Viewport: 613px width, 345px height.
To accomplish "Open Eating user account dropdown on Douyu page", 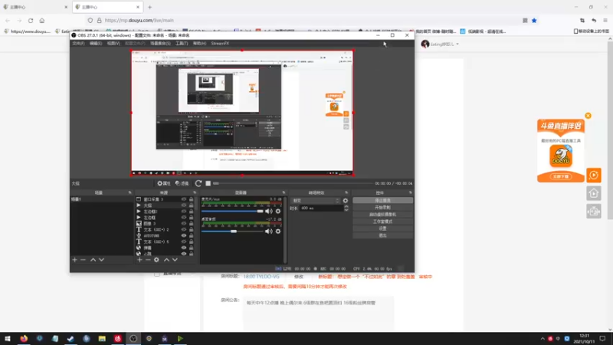I will [x=440, y=44].
